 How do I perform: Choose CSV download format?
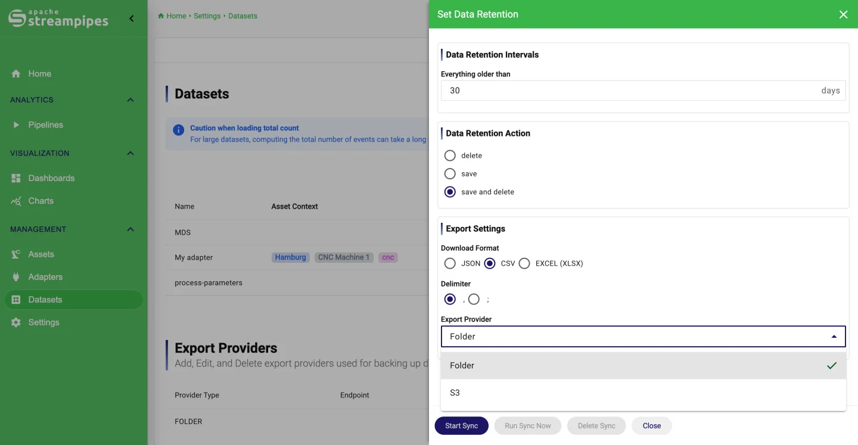point(490,263)
